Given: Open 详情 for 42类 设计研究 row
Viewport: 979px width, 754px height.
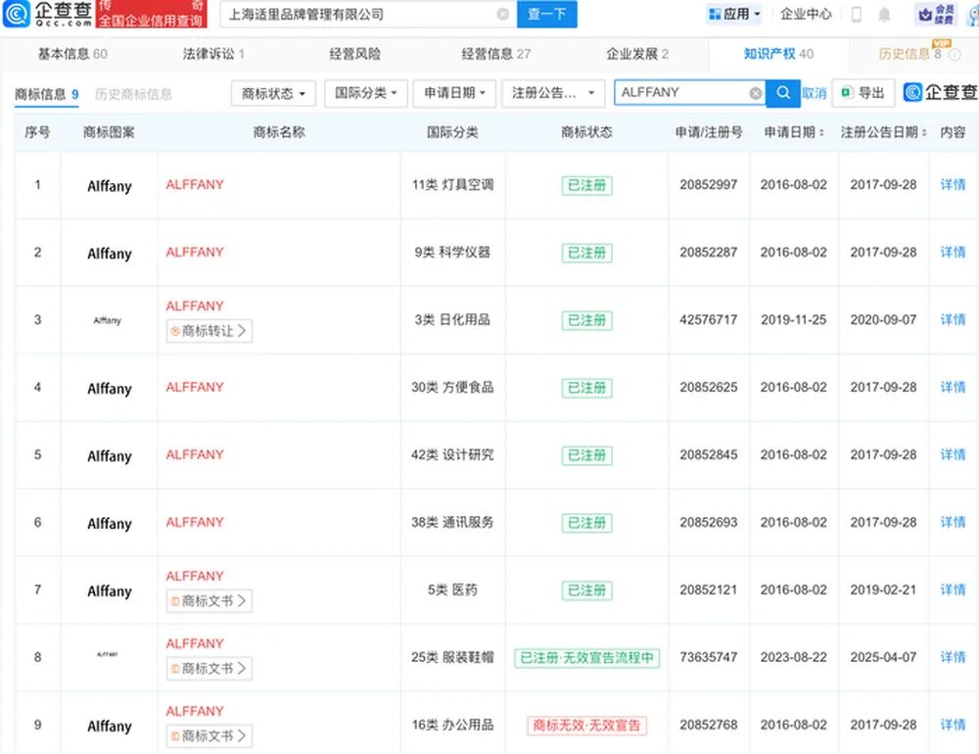Looking at the screenshot, I should point(953,454).
